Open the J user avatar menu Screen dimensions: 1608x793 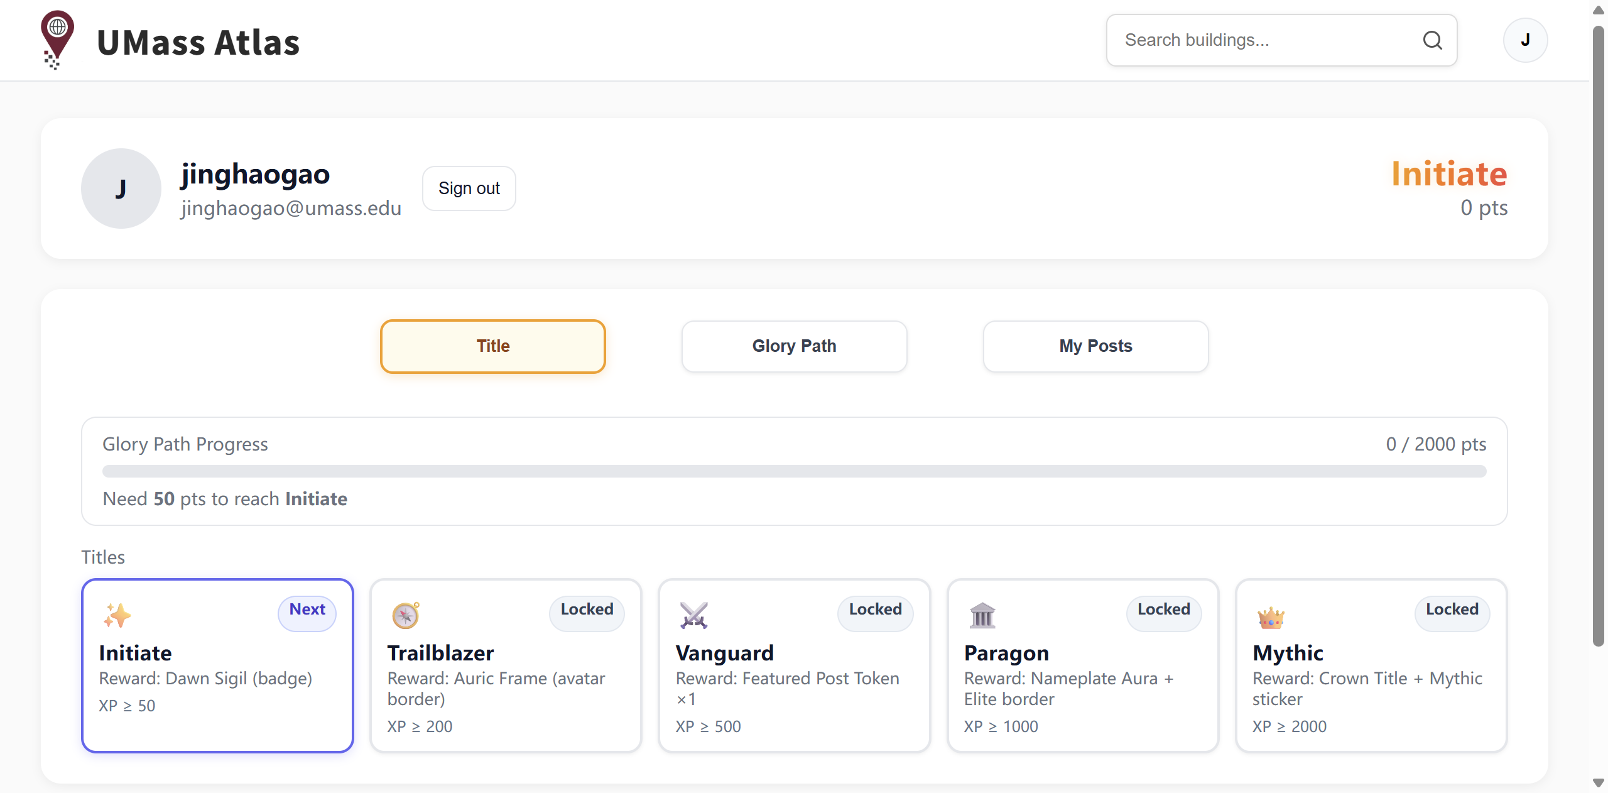tap(1524, 40)
